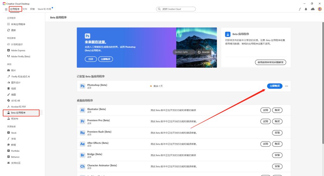Switch to the Stock 和市场 tab
Screen dimensions: 324x176
[x=44, y=9]
